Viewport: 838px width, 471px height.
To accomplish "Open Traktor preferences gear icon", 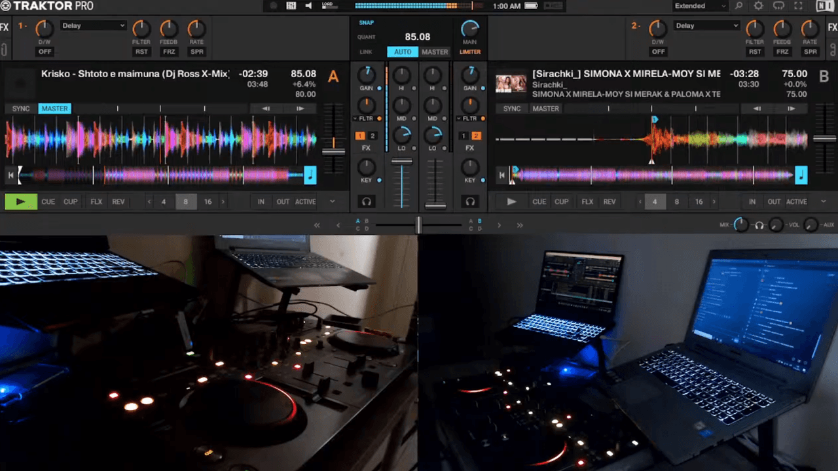I will click(758, 6).
